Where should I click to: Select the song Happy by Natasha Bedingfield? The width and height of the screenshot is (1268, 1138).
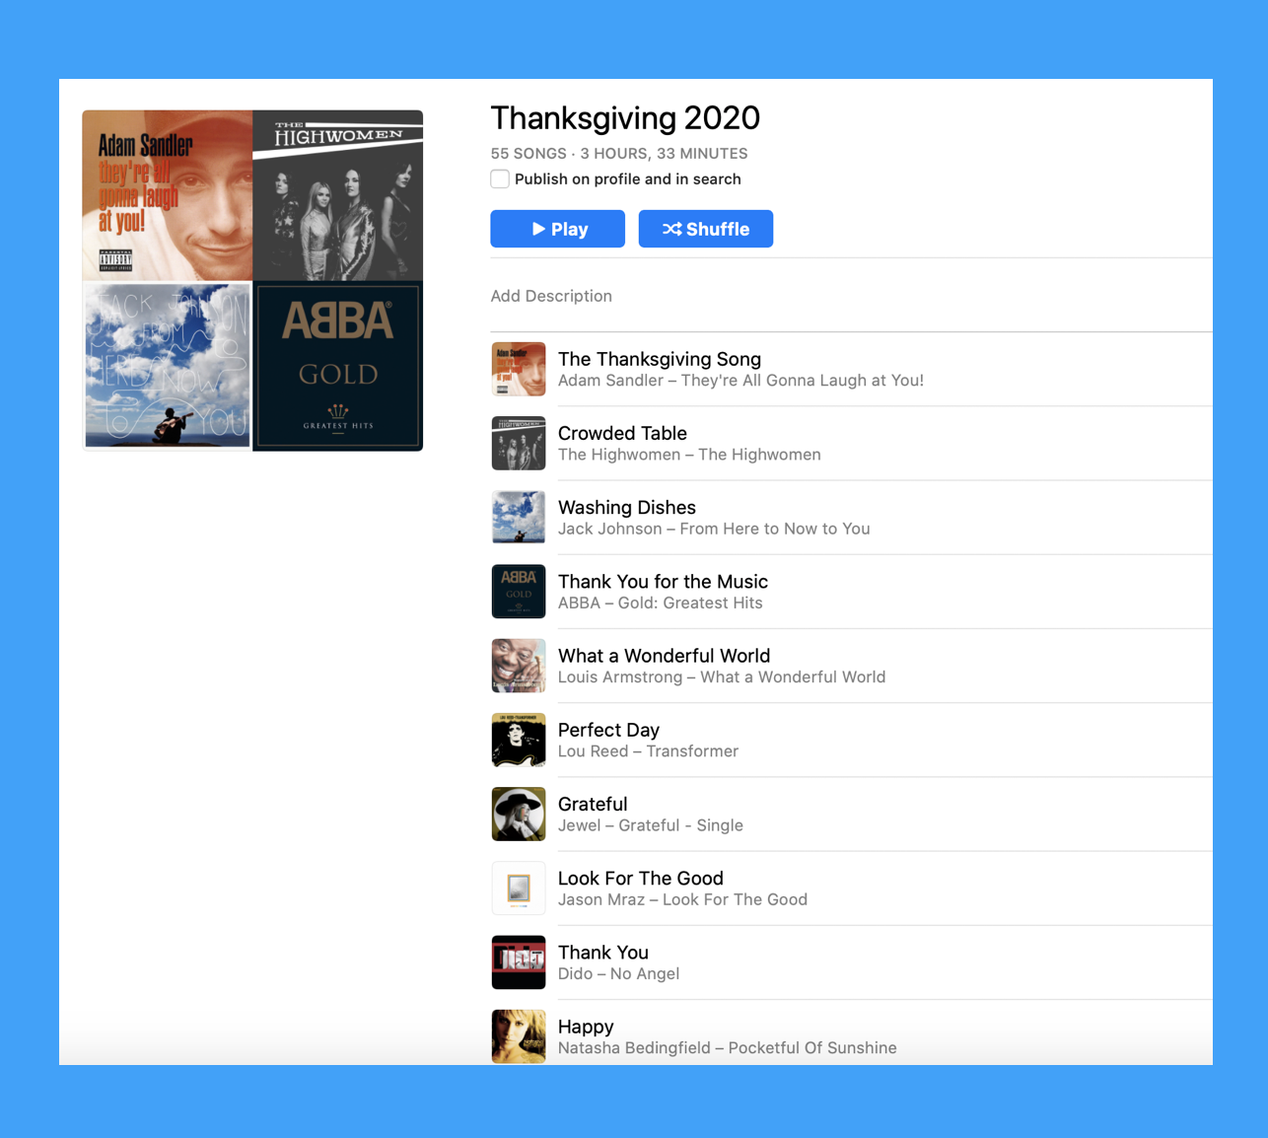[851, 1036]
